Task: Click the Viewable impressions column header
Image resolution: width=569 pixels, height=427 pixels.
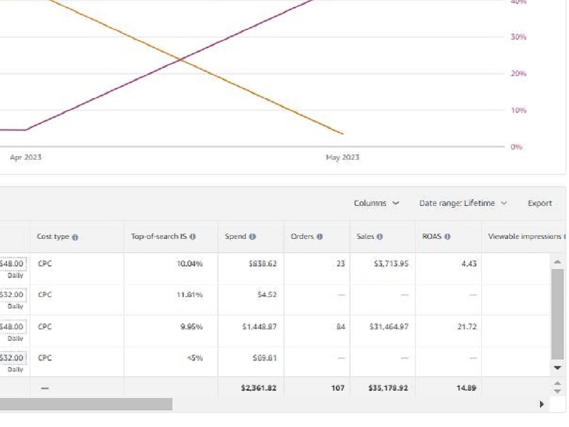Action: [525, 237]
